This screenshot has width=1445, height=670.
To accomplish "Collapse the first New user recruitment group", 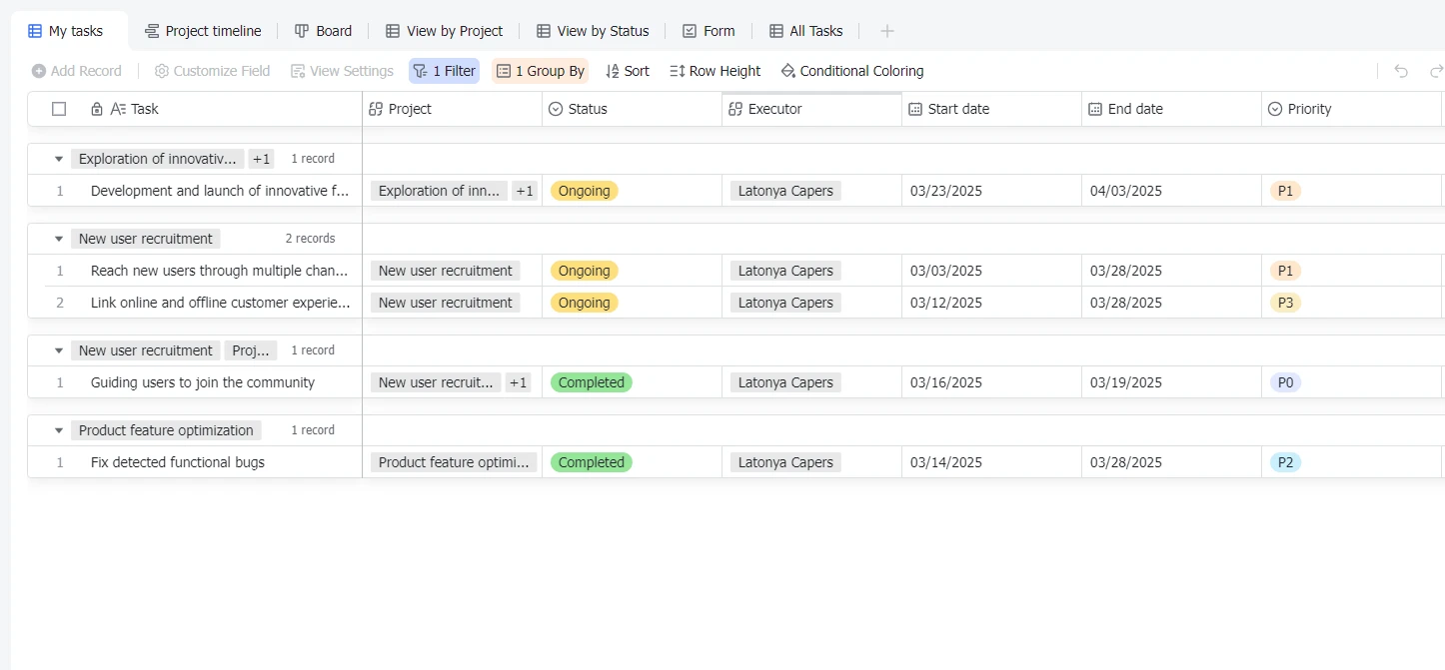I will (59, 239).
